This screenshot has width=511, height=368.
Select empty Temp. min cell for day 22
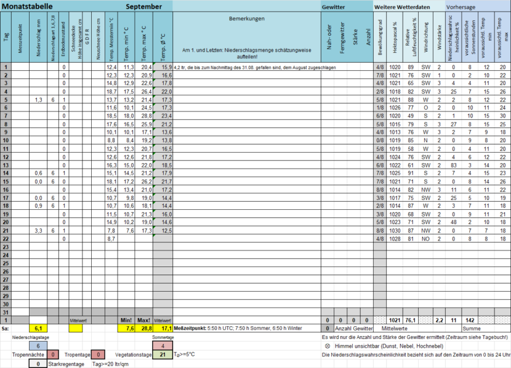126,239
